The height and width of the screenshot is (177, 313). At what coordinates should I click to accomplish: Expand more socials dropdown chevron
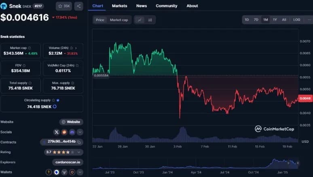click(80, 132)
